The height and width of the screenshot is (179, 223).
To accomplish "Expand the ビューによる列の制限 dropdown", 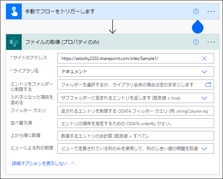I will pyautogui.click(x=204, y=149).
